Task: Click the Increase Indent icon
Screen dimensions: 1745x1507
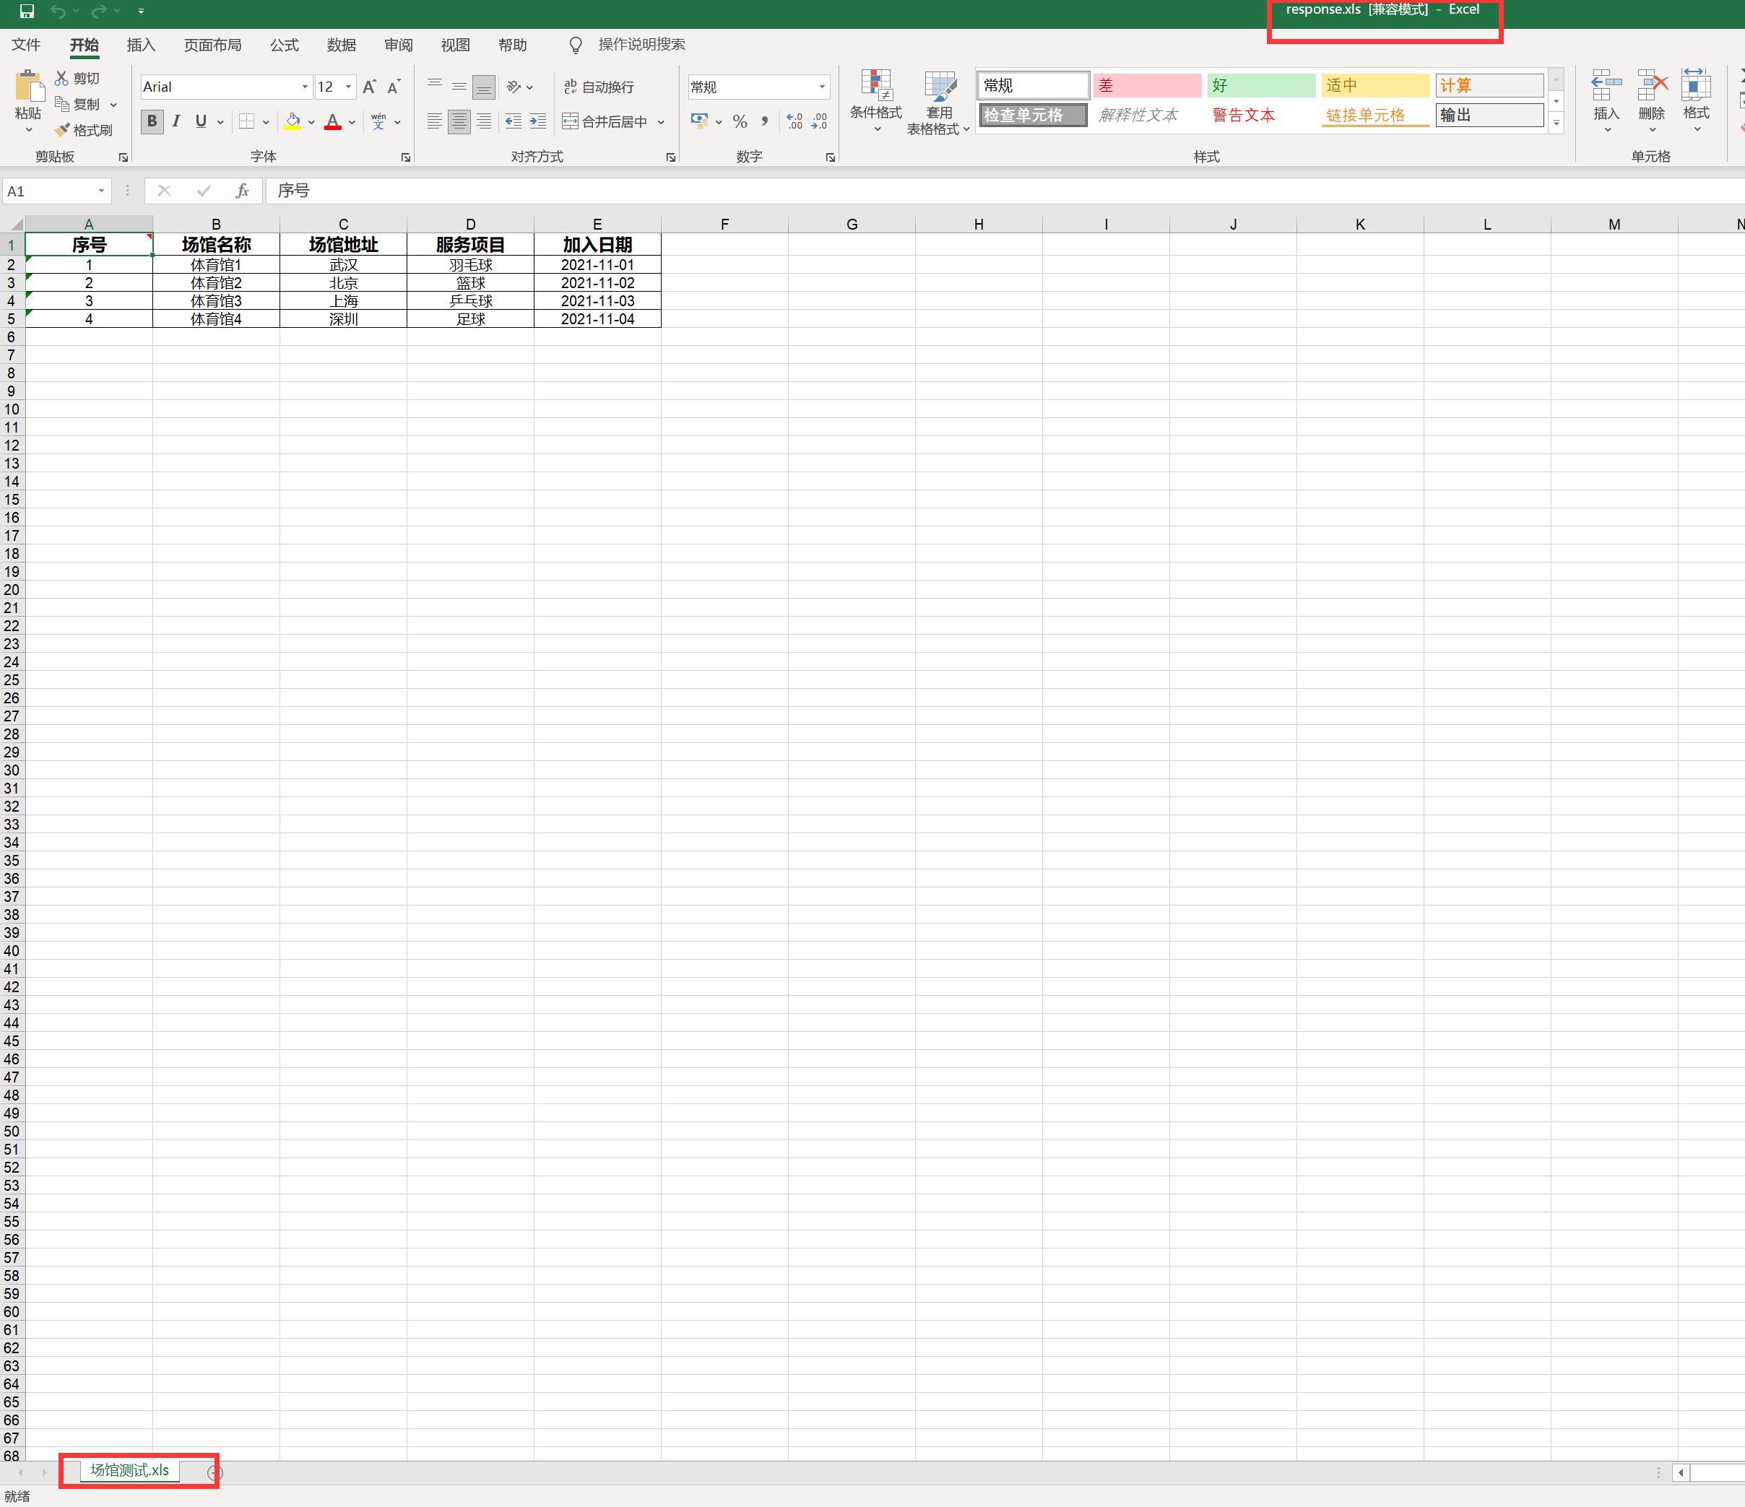Action: pyautogui.click(x=538, y=121)
